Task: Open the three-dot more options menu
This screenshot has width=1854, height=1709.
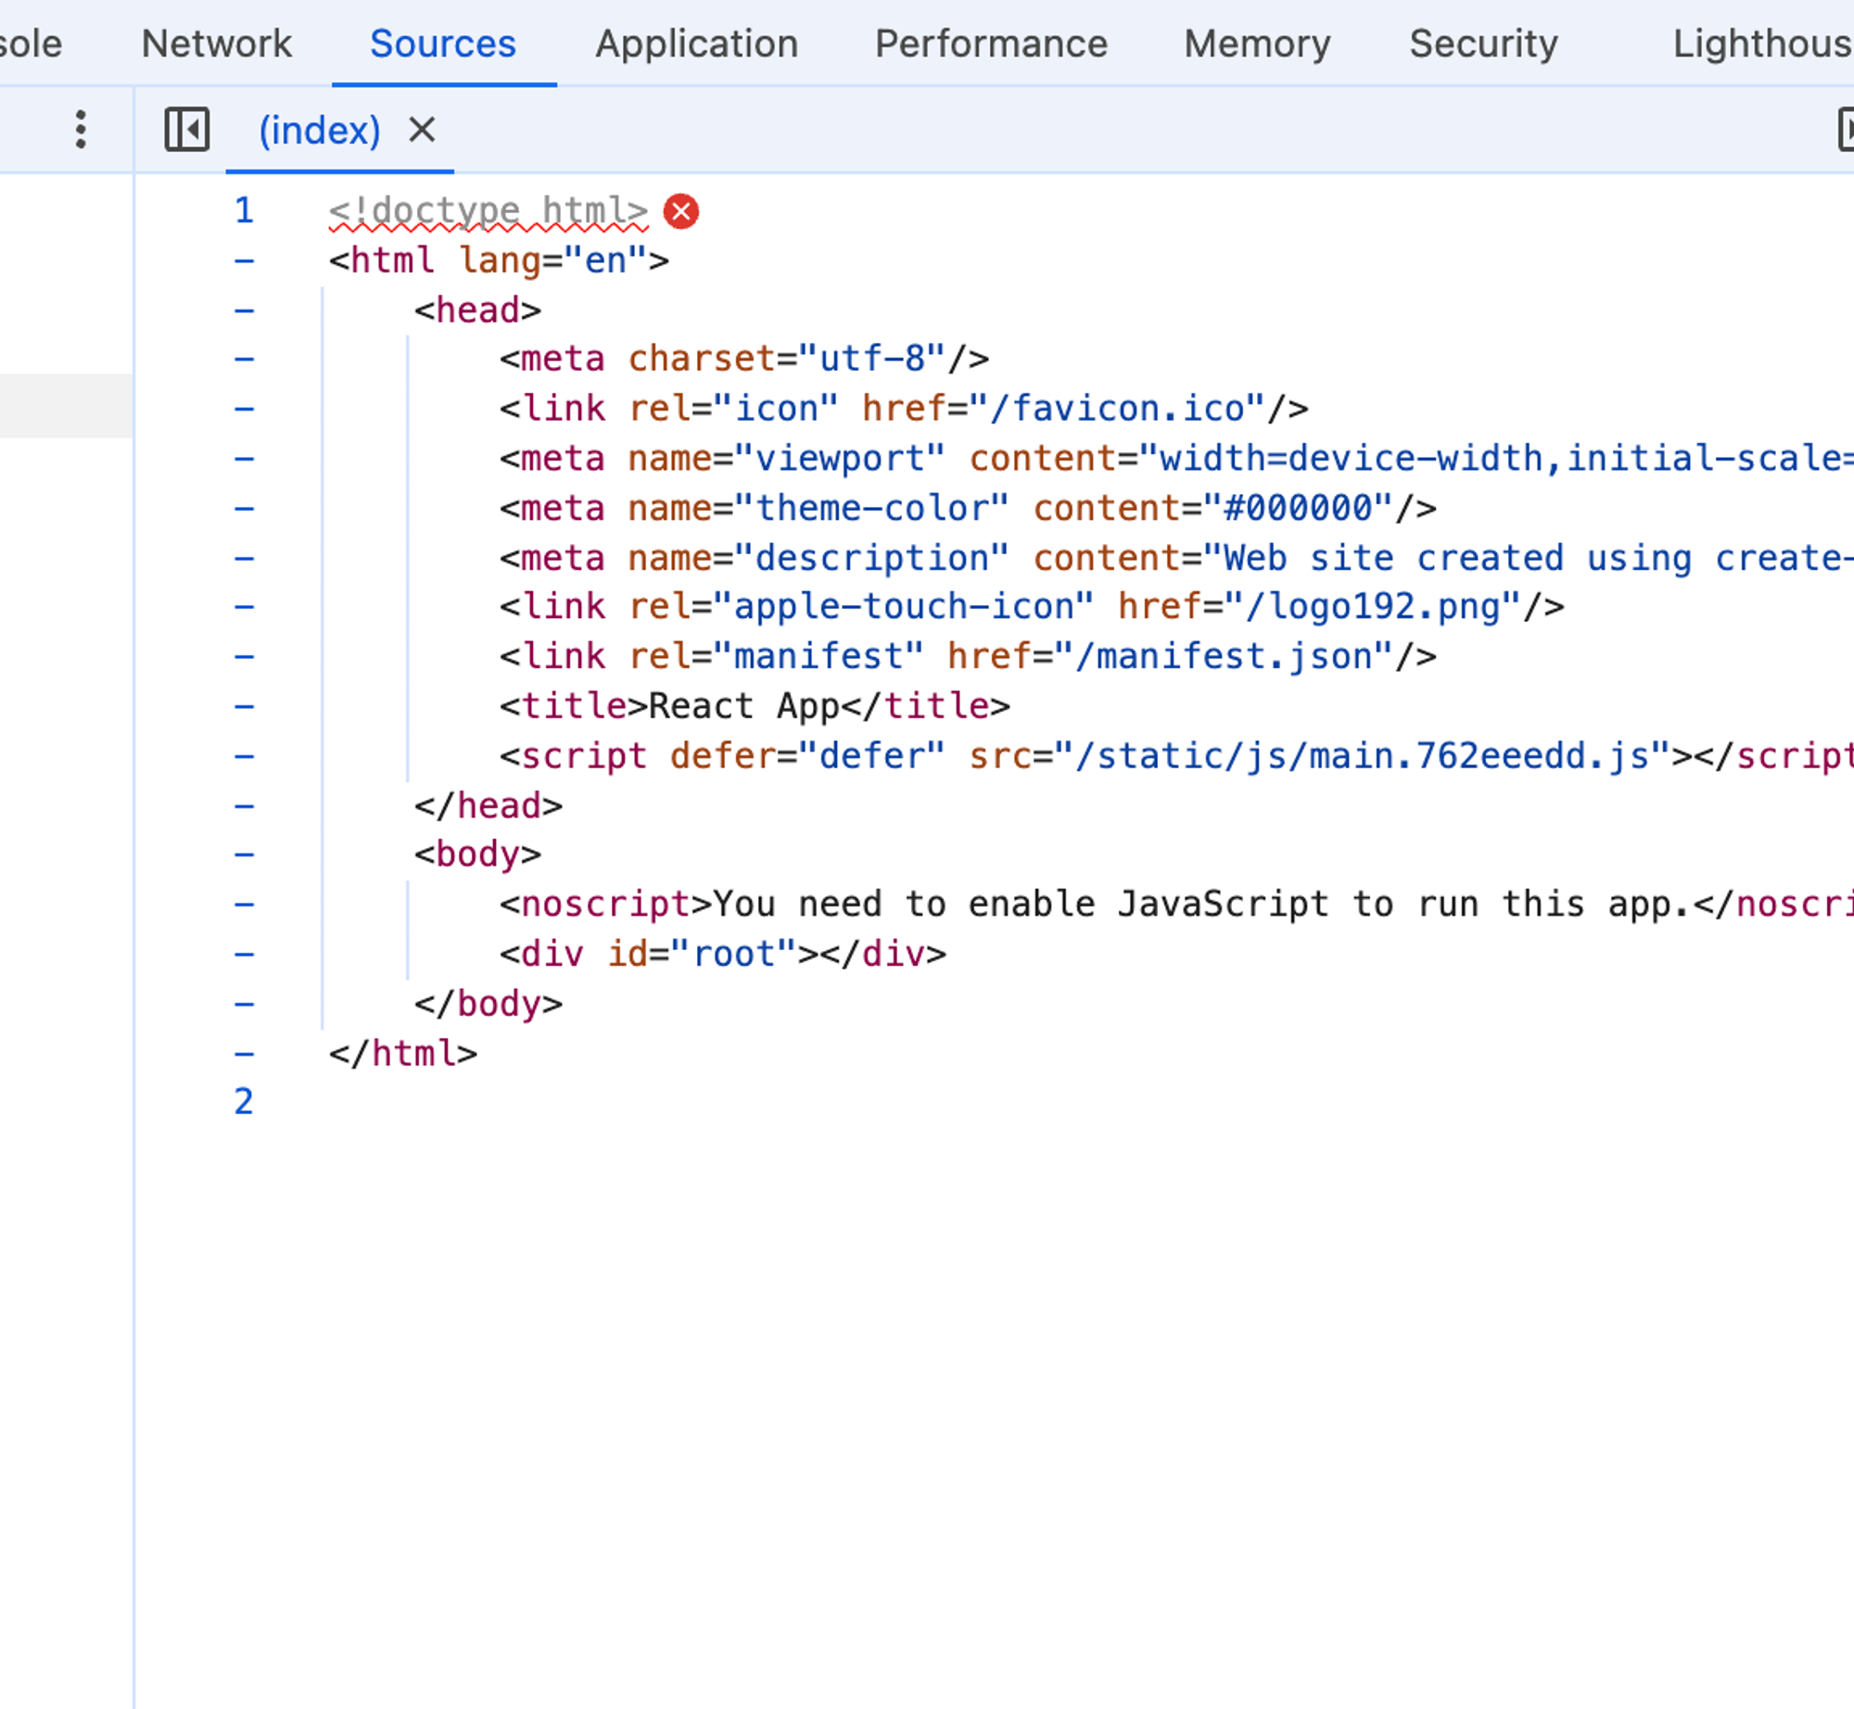Action: pos(82,130)
